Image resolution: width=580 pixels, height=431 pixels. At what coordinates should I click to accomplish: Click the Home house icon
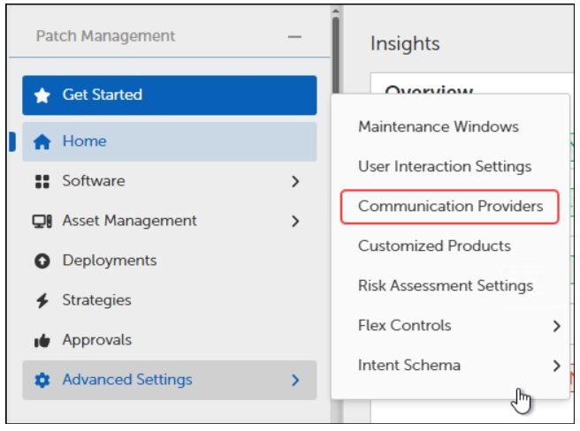(x=42, y=141)
